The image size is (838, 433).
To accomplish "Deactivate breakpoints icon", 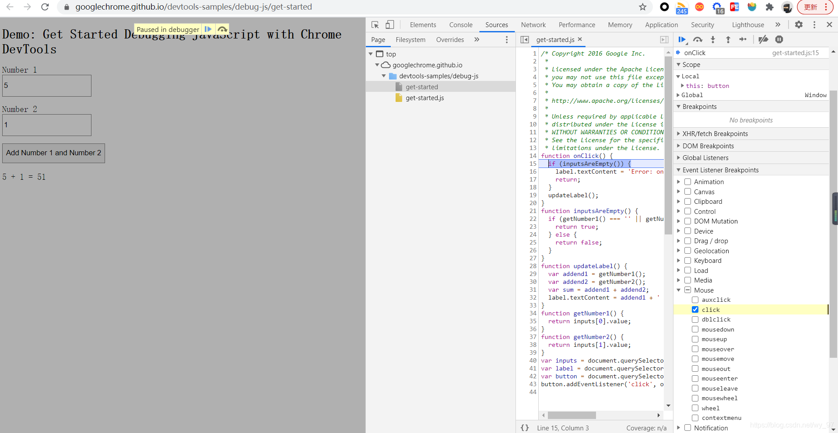I will (x=763, y=39).
